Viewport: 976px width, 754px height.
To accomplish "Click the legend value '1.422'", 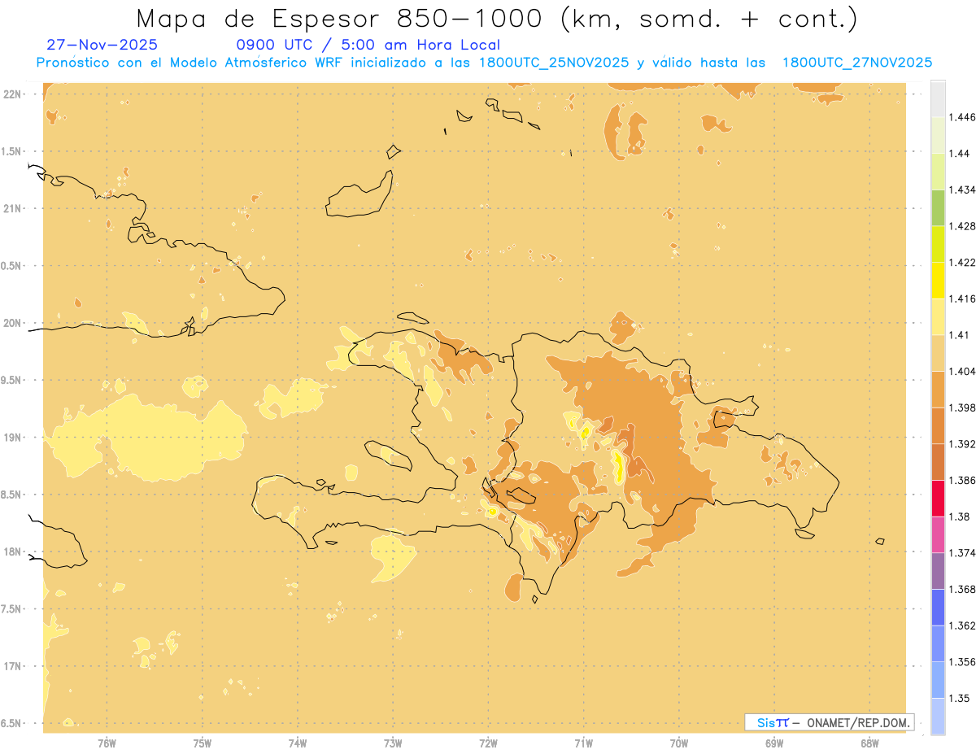I will pyautogui.click(x=962, y=262).
